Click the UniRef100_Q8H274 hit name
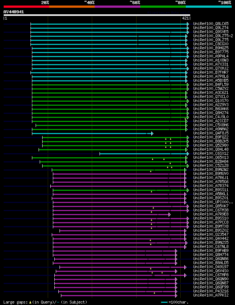235x305 pixels. [x=211, y=113]
